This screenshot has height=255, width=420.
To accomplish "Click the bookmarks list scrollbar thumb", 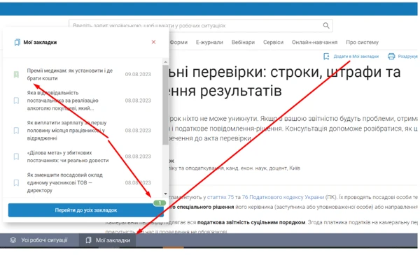I will click(165, 105).
